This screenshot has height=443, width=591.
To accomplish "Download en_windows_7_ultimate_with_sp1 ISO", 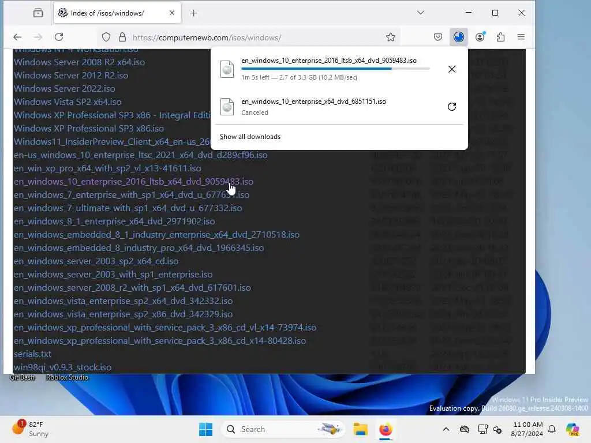I will click(x=128, y=208).
